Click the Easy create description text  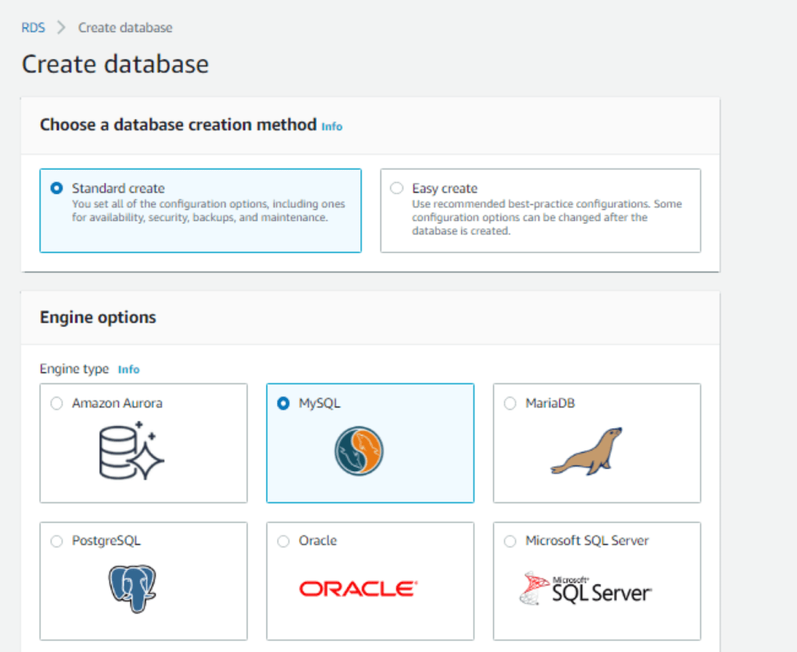click(546, 217)
